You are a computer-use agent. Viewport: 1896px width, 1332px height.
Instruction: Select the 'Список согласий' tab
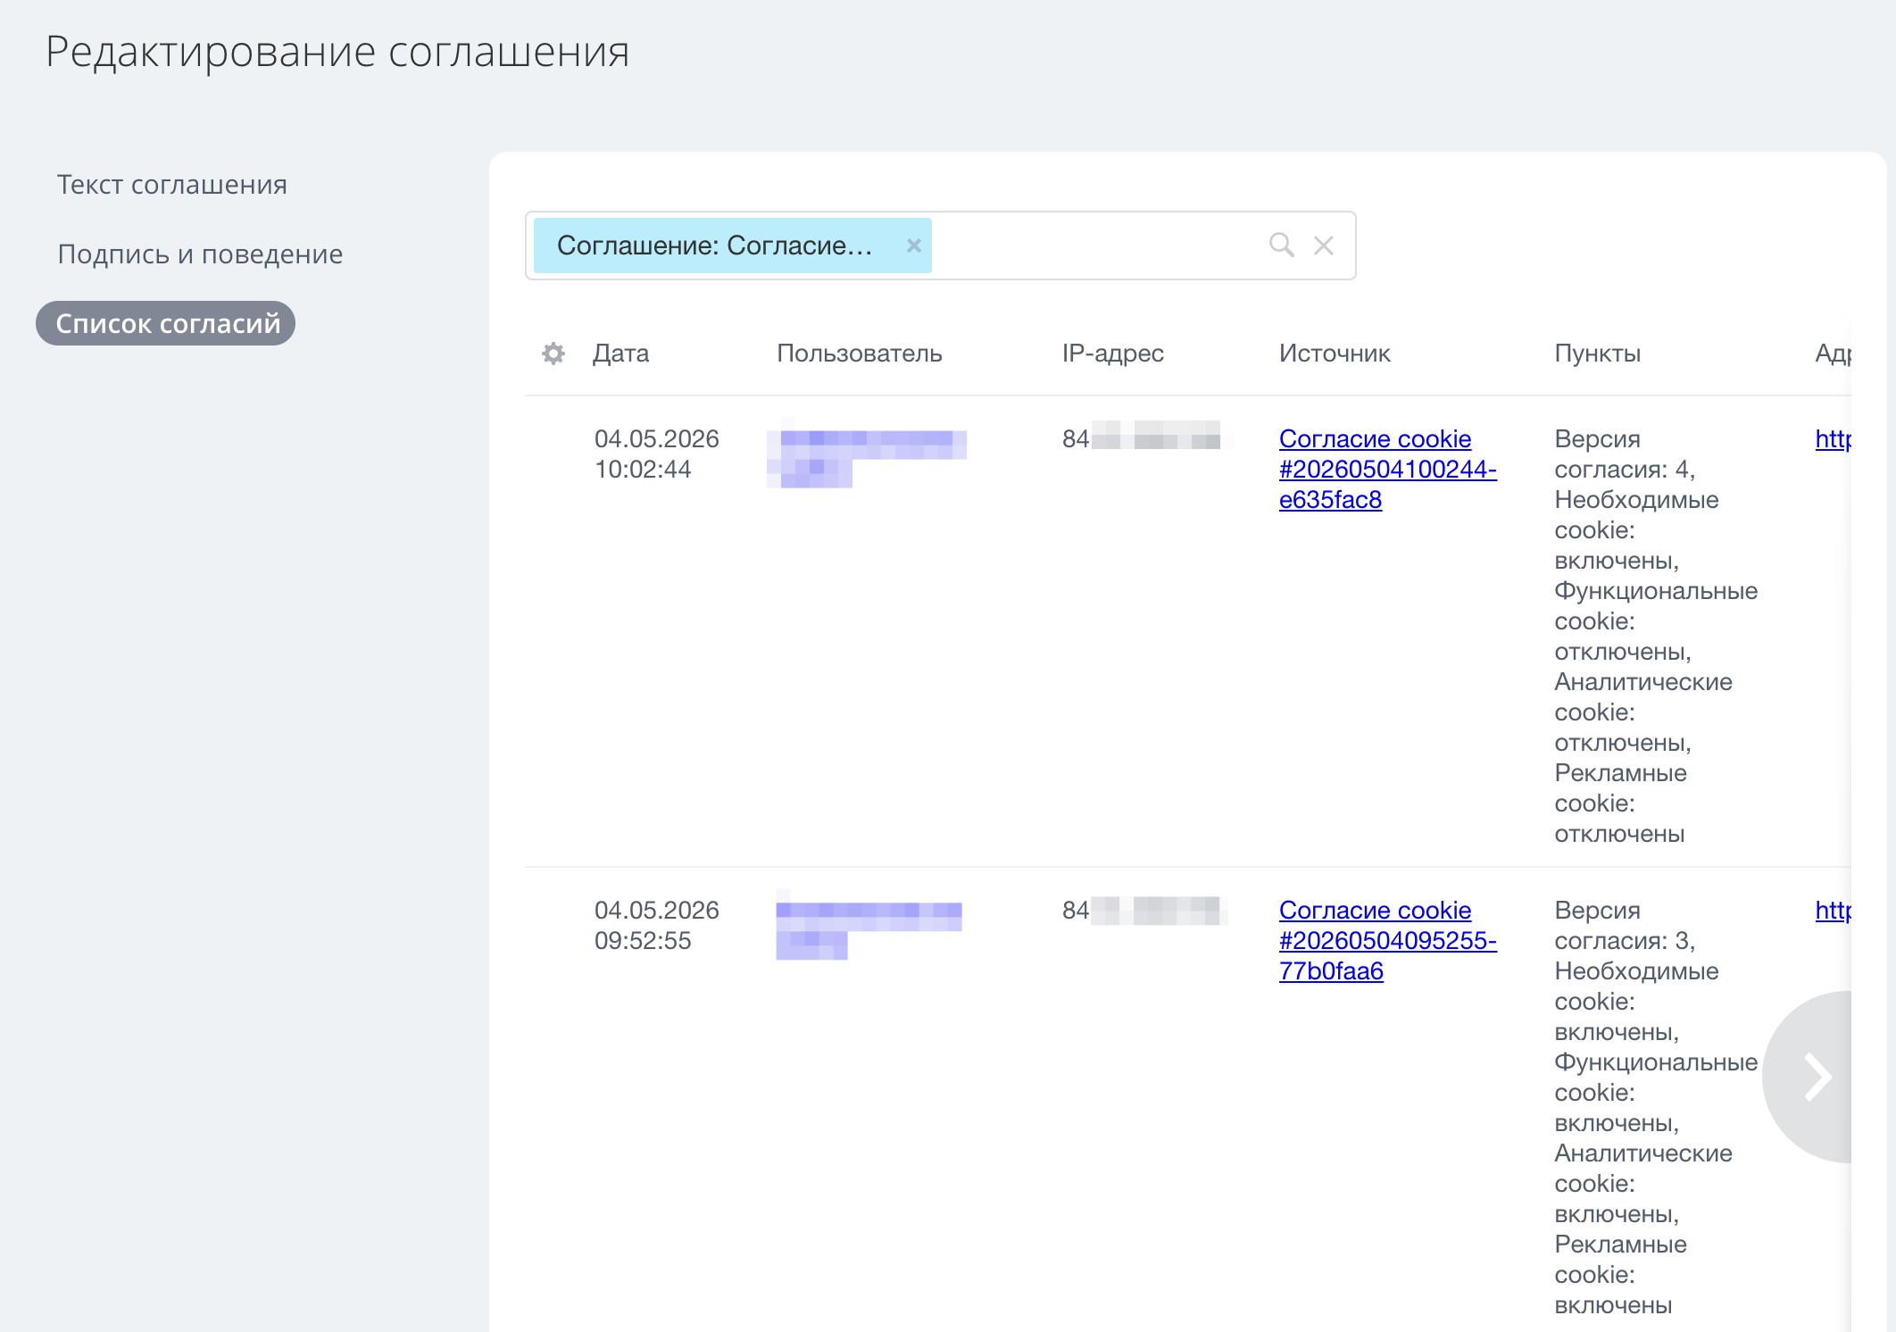click(166, 323)
